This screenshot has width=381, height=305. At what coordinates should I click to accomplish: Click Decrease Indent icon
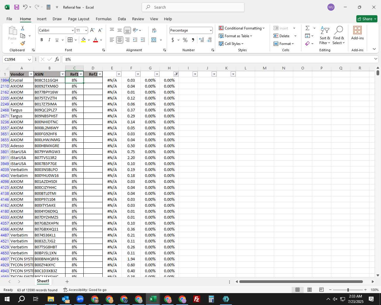(x=135, y=40)
